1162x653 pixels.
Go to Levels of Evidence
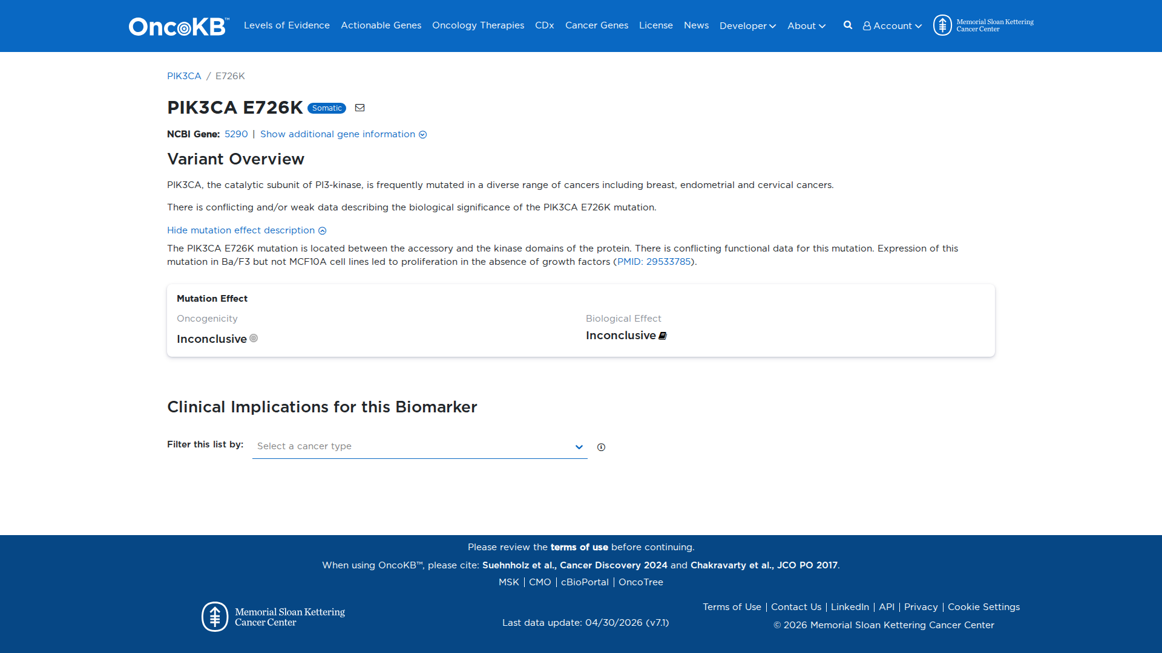coord(287,25)
